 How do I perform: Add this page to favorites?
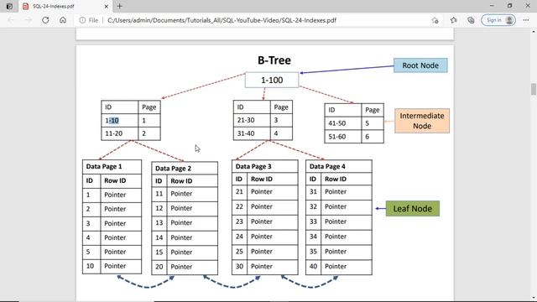pyautogui.click(x=435, y=20)
